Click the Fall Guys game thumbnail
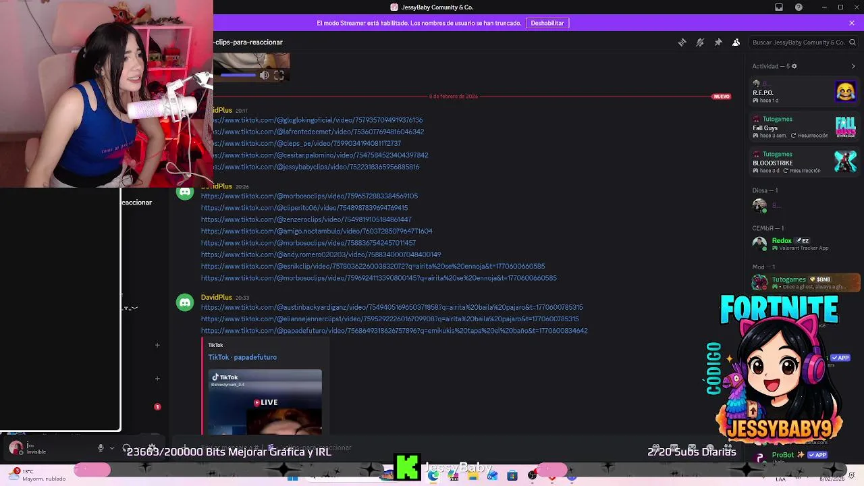The width and height of the screenshot is (864, 486). (846, 127)
